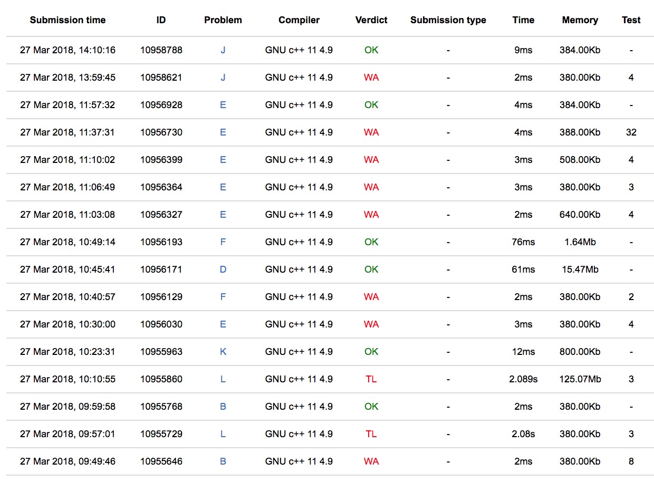Screen dimensions: 654x482
Task: Open problem J link in row 10958621
Action: [223, 78]
